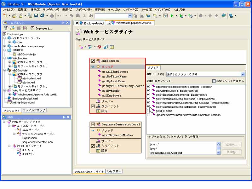Click the Messages pane toggle toolbar icon
The height and width of the screenshot is (189, 252).
tap(165, 15)
